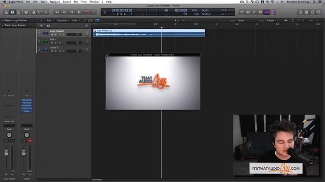The height and width of the screenshot is (182, 325).
Task: Open the Note Pads button
Action: [x=307, y=12]
